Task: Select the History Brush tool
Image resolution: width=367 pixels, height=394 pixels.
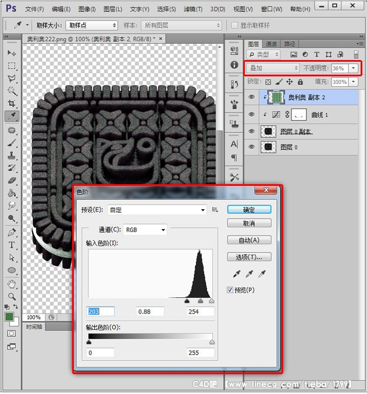Action: tap(12, 168)
